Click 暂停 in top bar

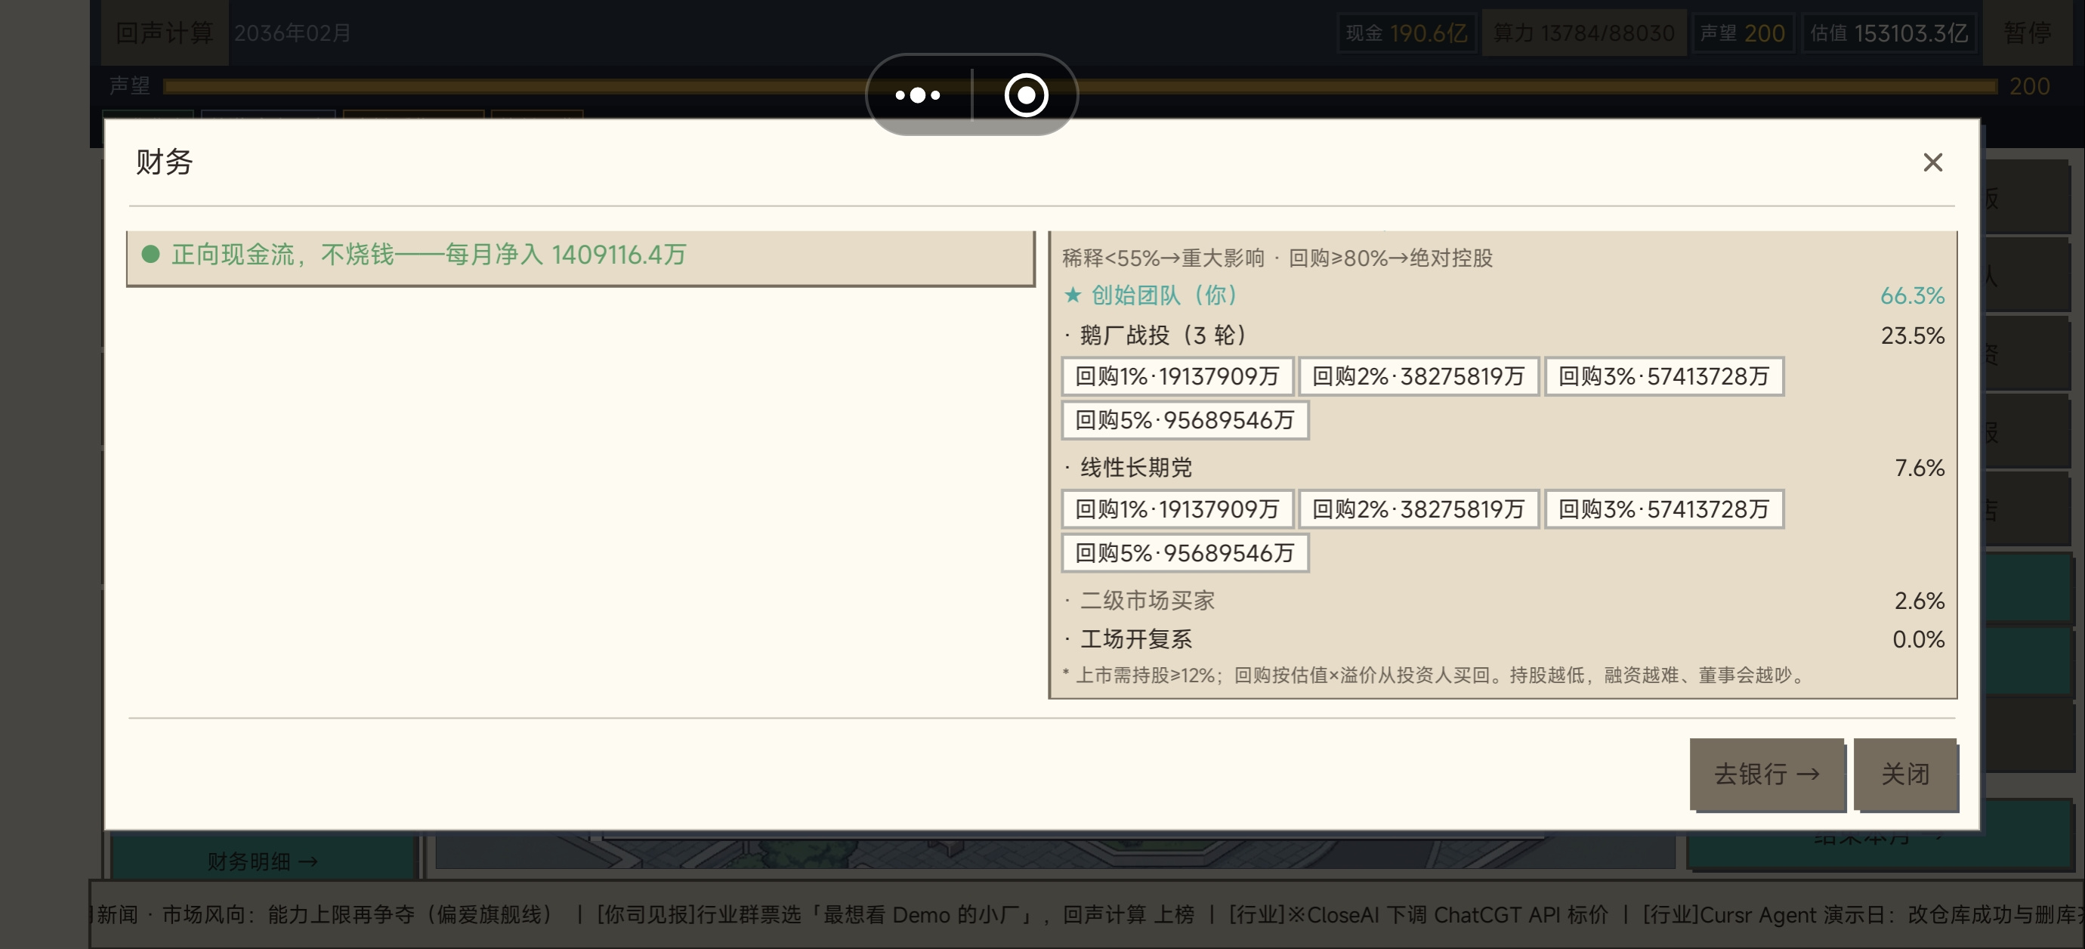2027,33
